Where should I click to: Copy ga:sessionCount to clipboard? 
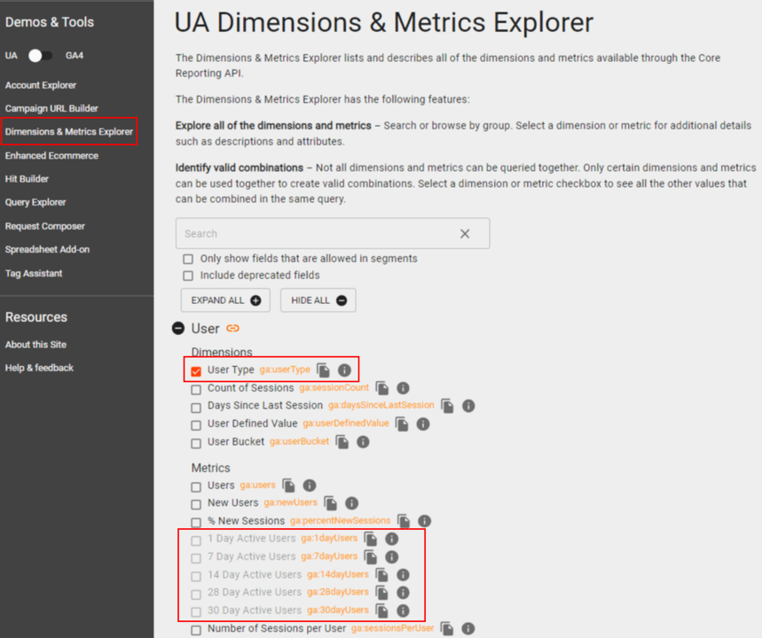click(x=382, y=388)
